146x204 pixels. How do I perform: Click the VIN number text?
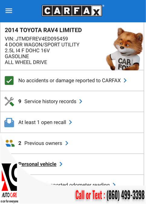pos(36,39)
